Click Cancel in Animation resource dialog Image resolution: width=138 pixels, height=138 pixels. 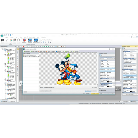pyautogui.click(x=94, y=91)
